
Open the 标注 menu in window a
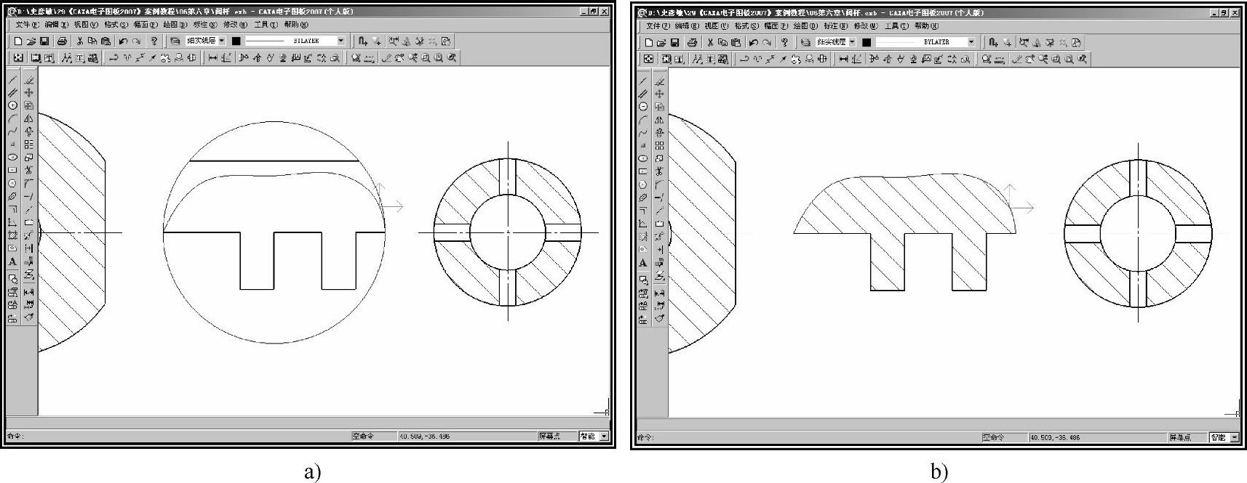(x=205, y=24)
